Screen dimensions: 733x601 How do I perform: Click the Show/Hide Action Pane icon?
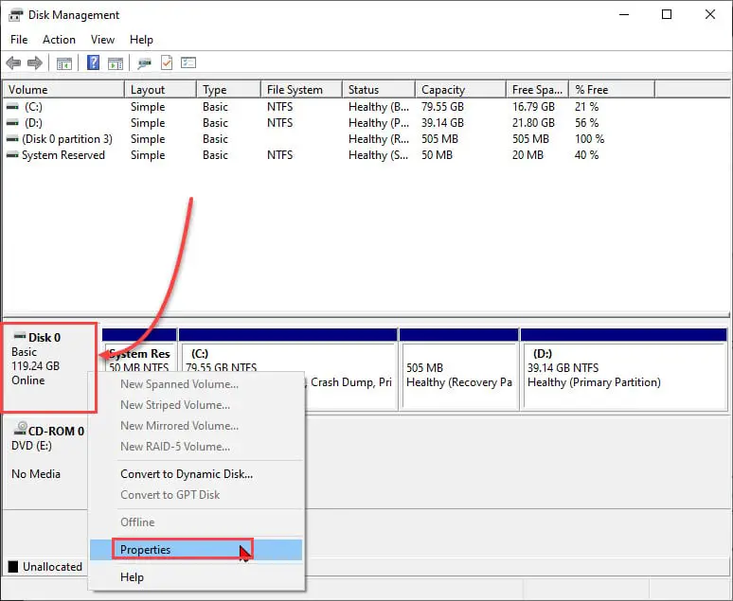116,63
